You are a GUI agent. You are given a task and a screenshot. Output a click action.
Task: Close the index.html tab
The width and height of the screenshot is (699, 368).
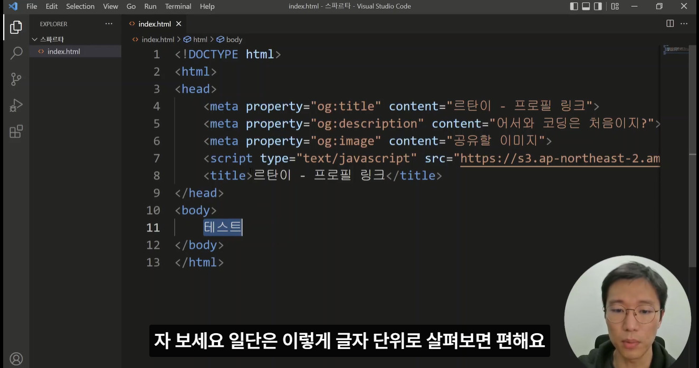pos(178,24)
